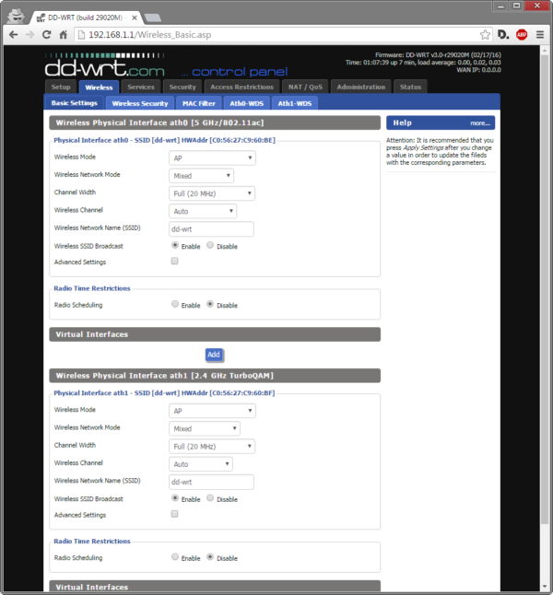Viewport: 553px width, 595px height.
Task: Switch to the Wireless Security tab
Action: tap(140, 103)
